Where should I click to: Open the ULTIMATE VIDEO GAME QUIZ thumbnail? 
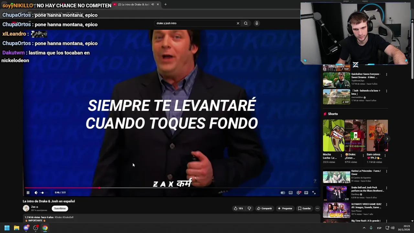[336, 210]
